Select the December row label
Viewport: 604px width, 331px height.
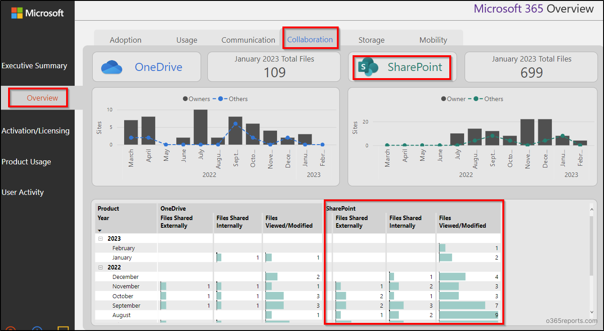click(125, 277)
